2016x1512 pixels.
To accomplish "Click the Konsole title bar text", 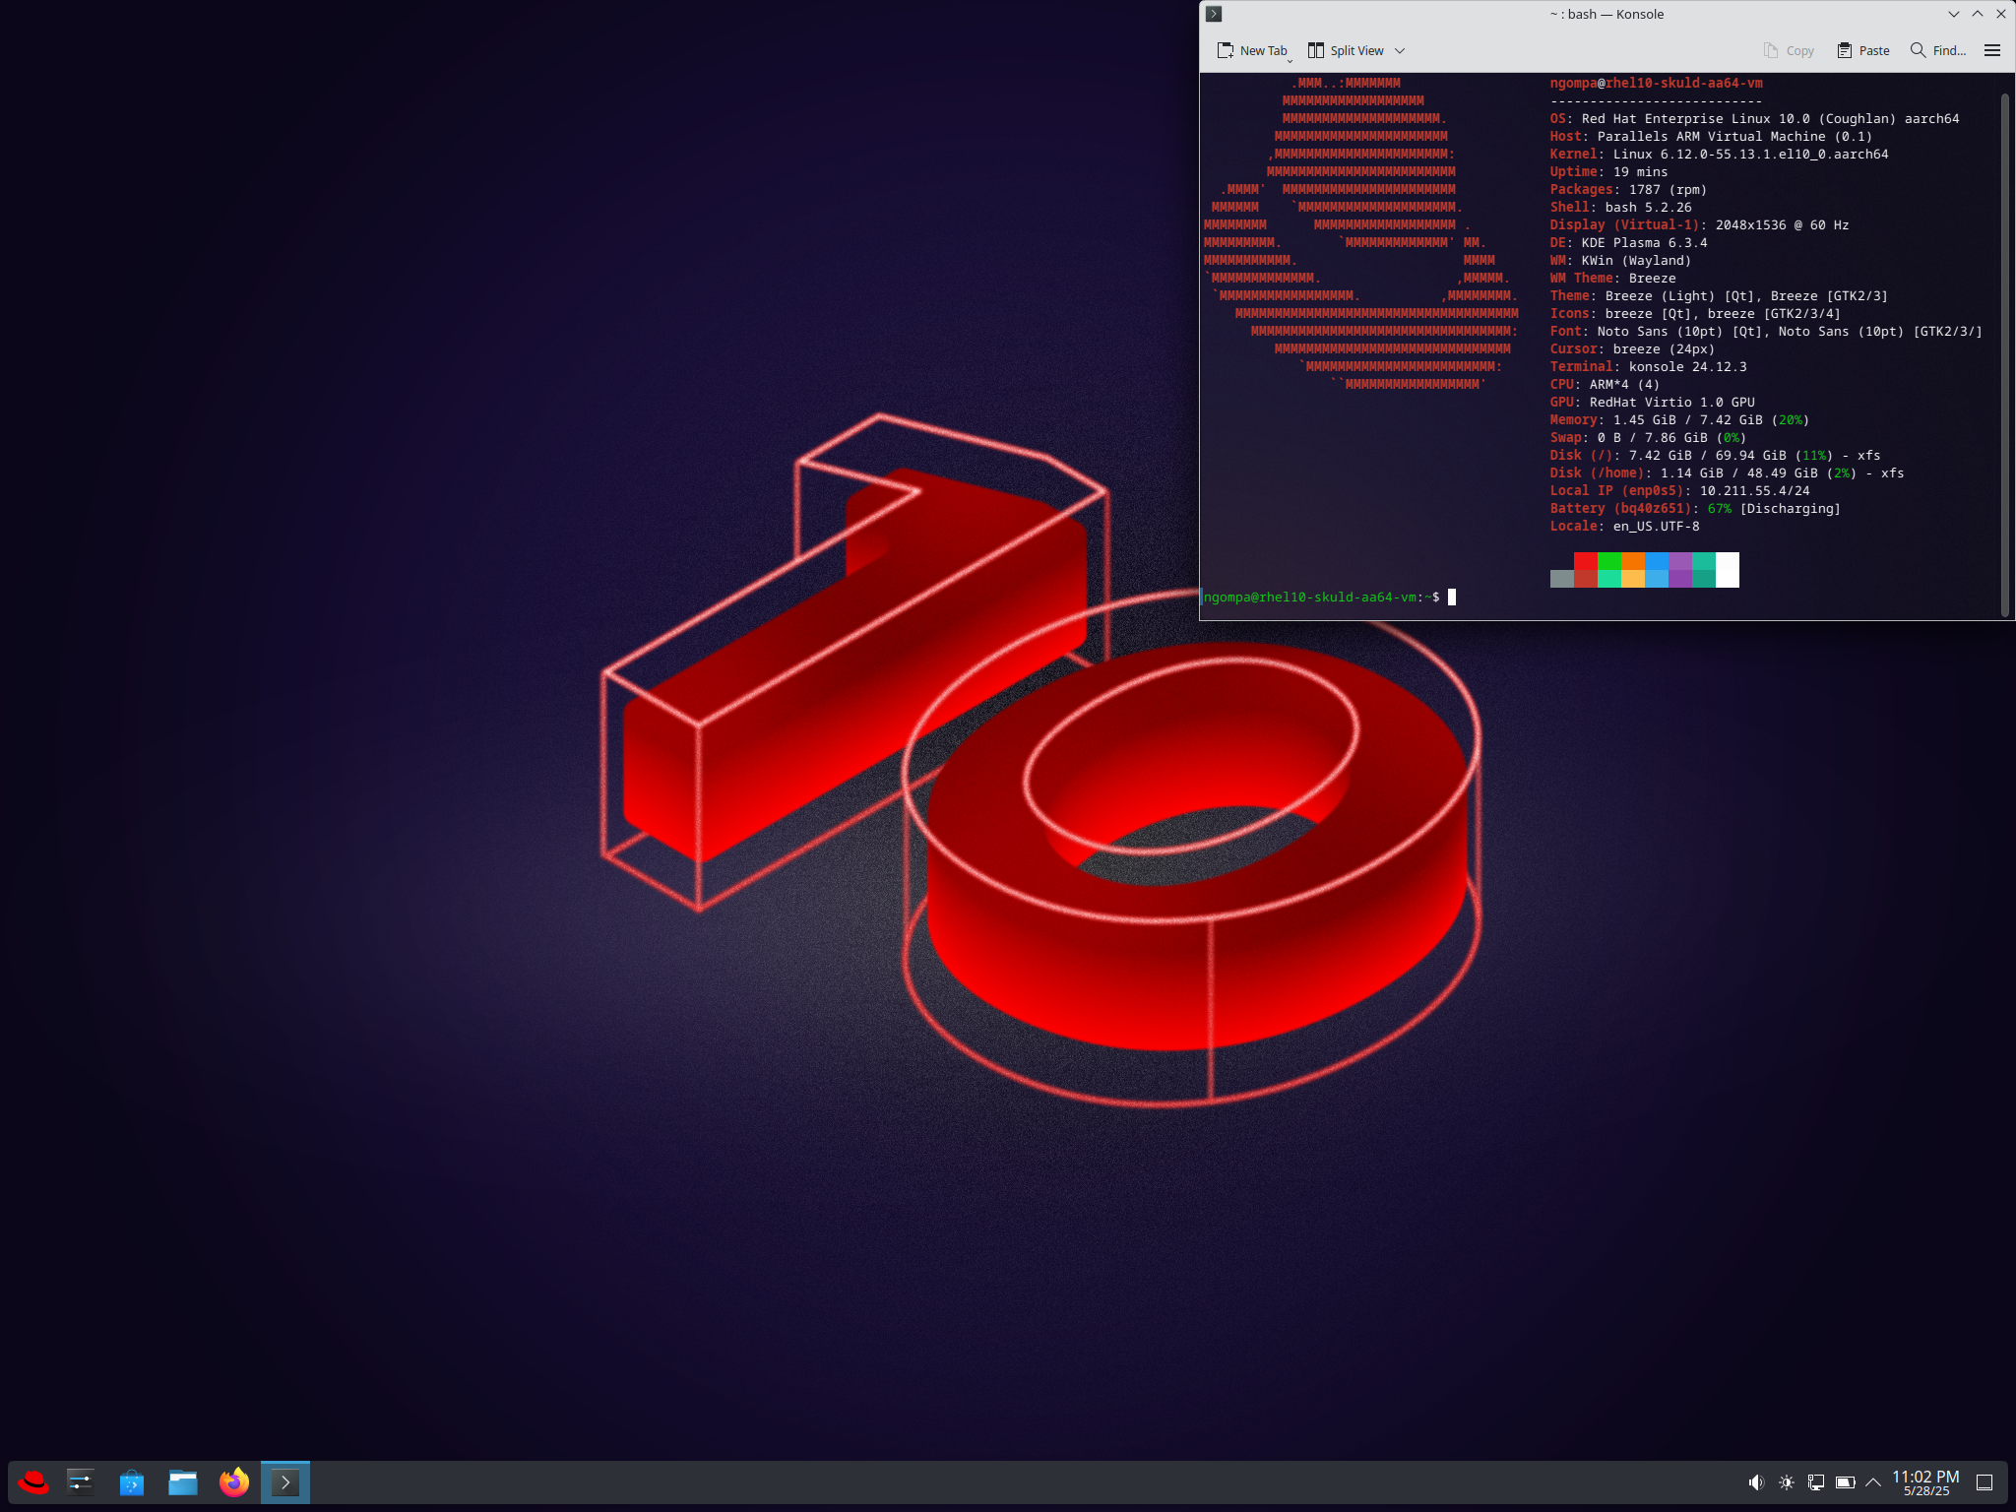I will click(x=1606, y=14).
